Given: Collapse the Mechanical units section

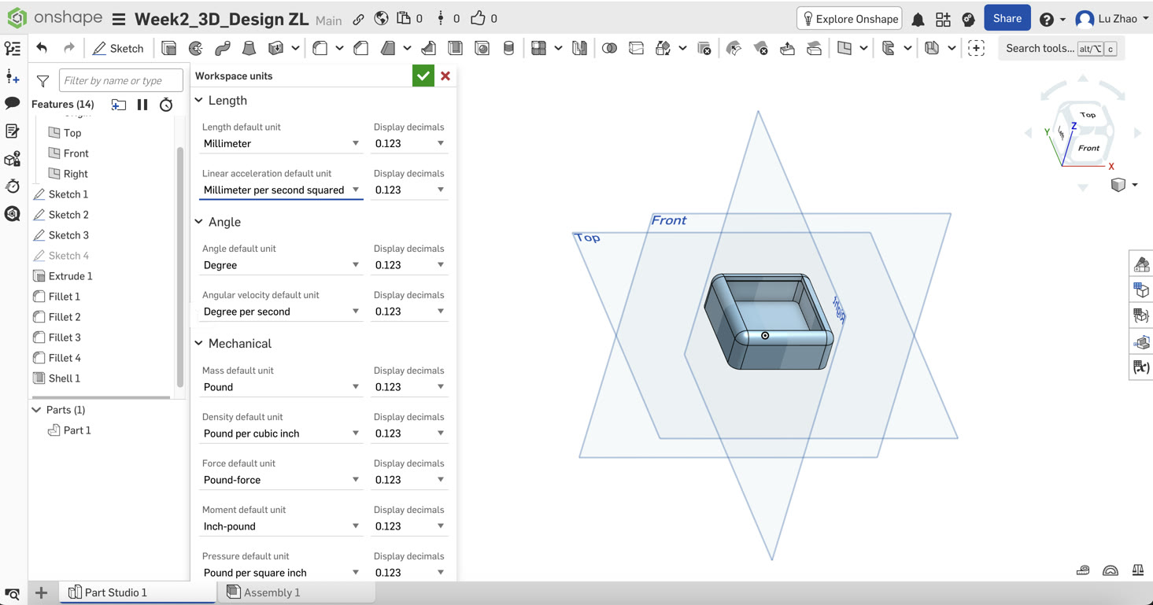Looking at the screenshot, I should click(x=199, y=343).
